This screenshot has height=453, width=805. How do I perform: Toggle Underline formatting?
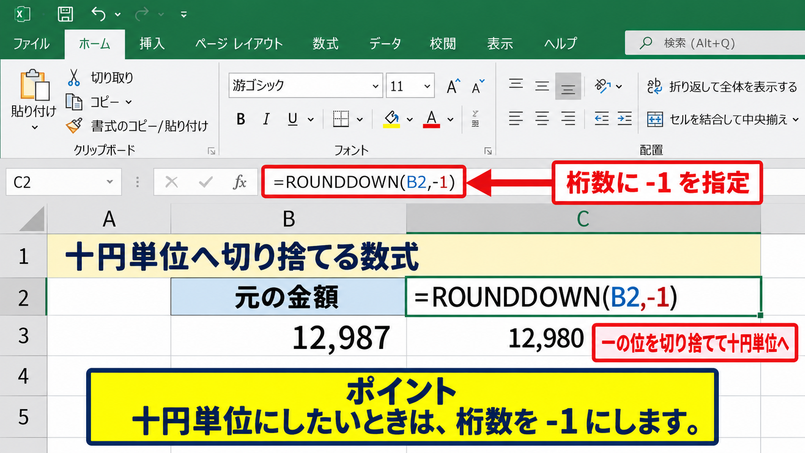click(292, 119)
